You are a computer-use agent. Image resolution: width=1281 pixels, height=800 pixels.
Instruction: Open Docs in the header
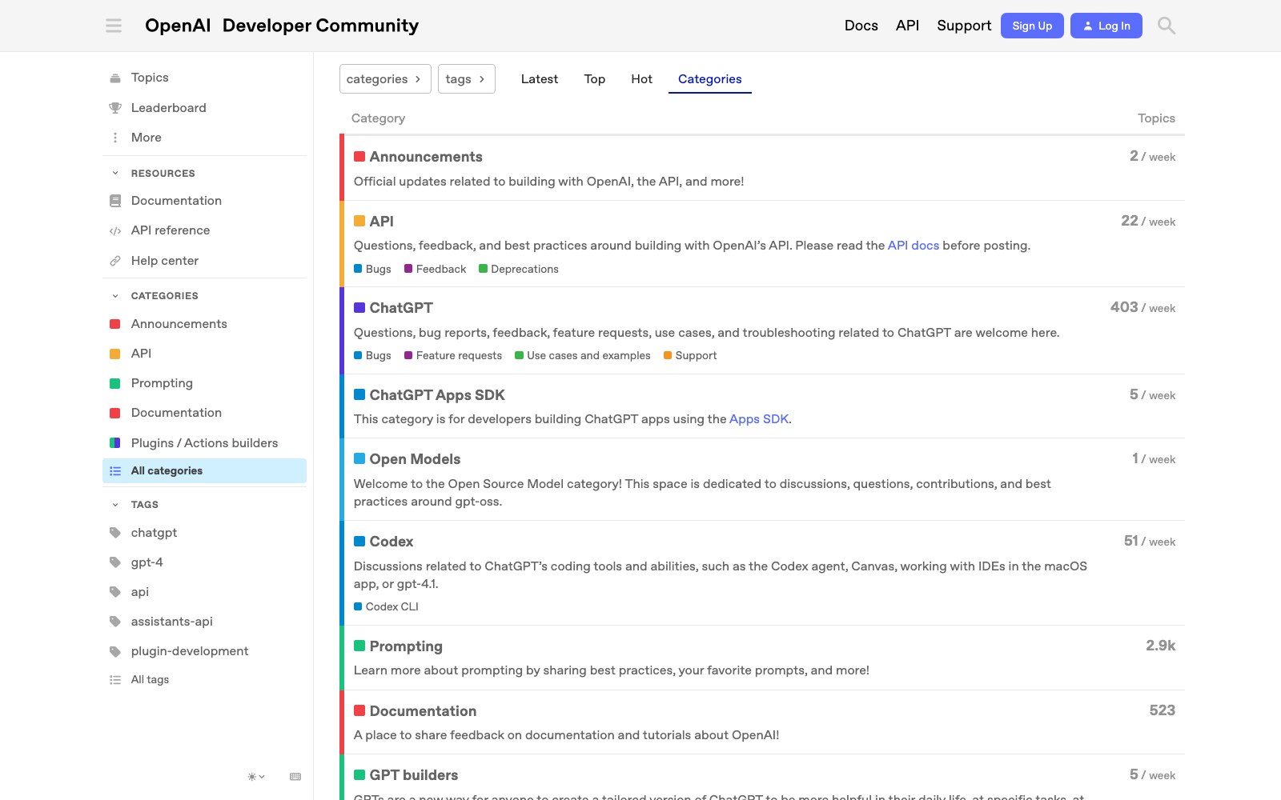click(861, 26)
